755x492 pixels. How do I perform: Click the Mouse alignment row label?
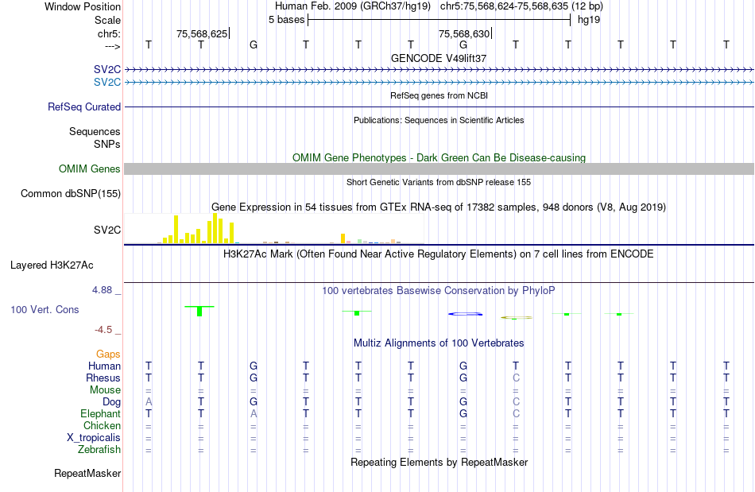pos(105,390)
